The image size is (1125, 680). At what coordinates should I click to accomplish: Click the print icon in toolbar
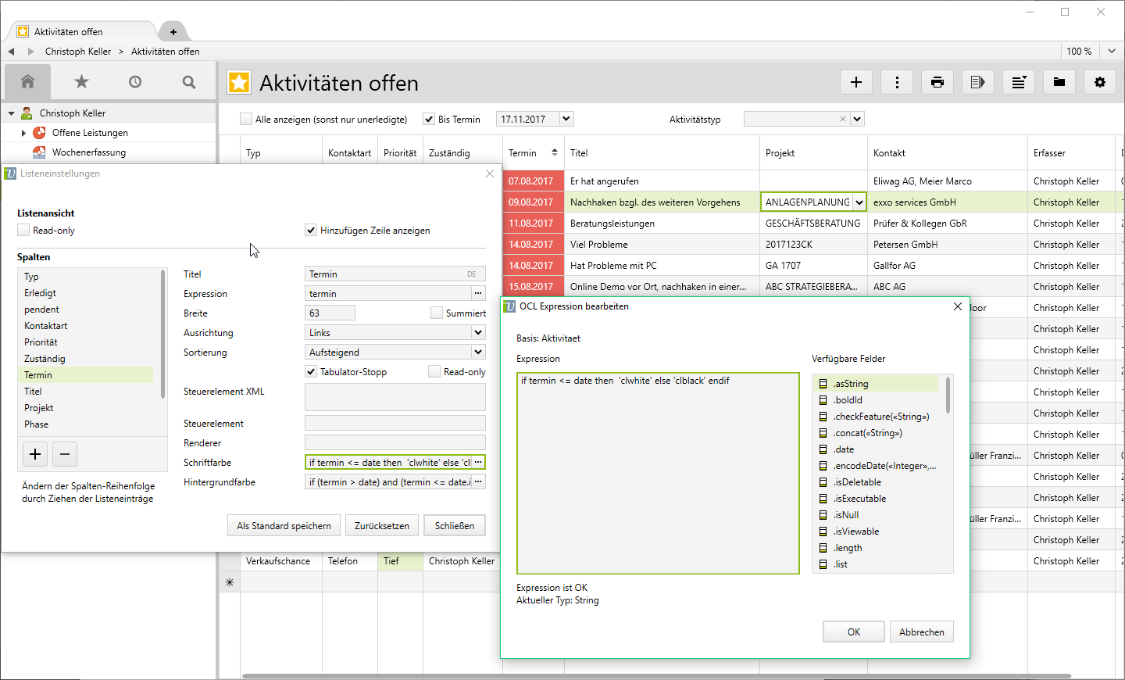pos(937,82)
